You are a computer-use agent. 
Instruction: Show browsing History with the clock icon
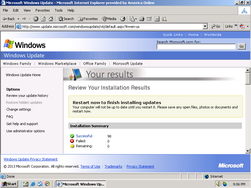point(123,19)
